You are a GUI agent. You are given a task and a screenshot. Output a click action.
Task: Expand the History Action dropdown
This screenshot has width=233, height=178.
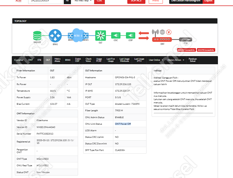click(176, 60)
